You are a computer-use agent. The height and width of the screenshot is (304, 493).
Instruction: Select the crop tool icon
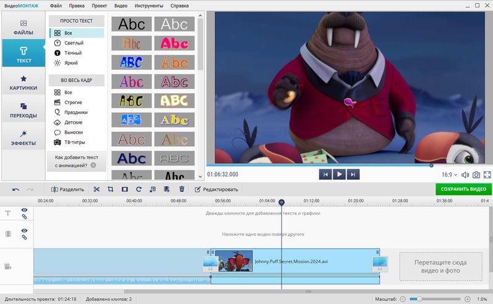click(110, 190)
